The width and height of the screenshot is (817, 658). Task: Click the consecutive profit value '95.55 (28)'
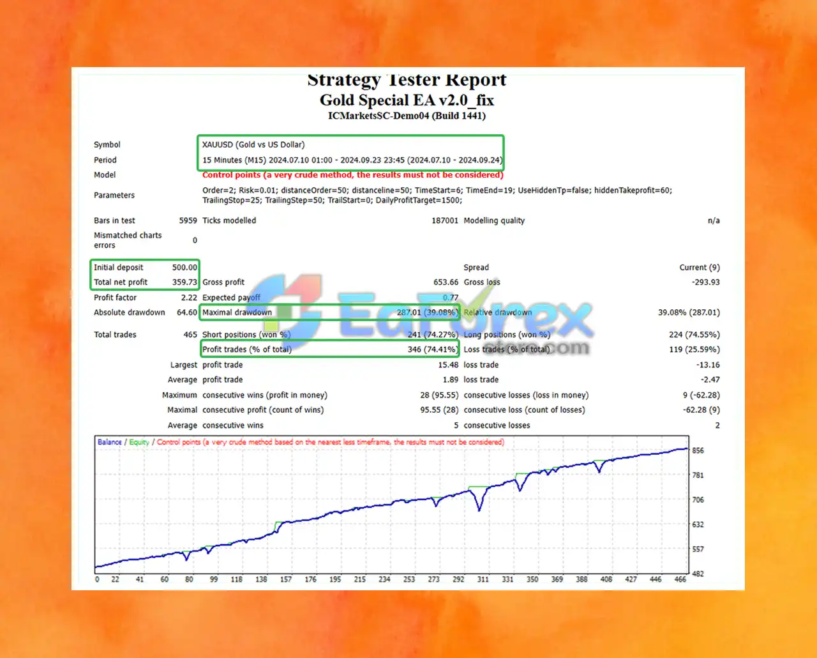[439, 409]
